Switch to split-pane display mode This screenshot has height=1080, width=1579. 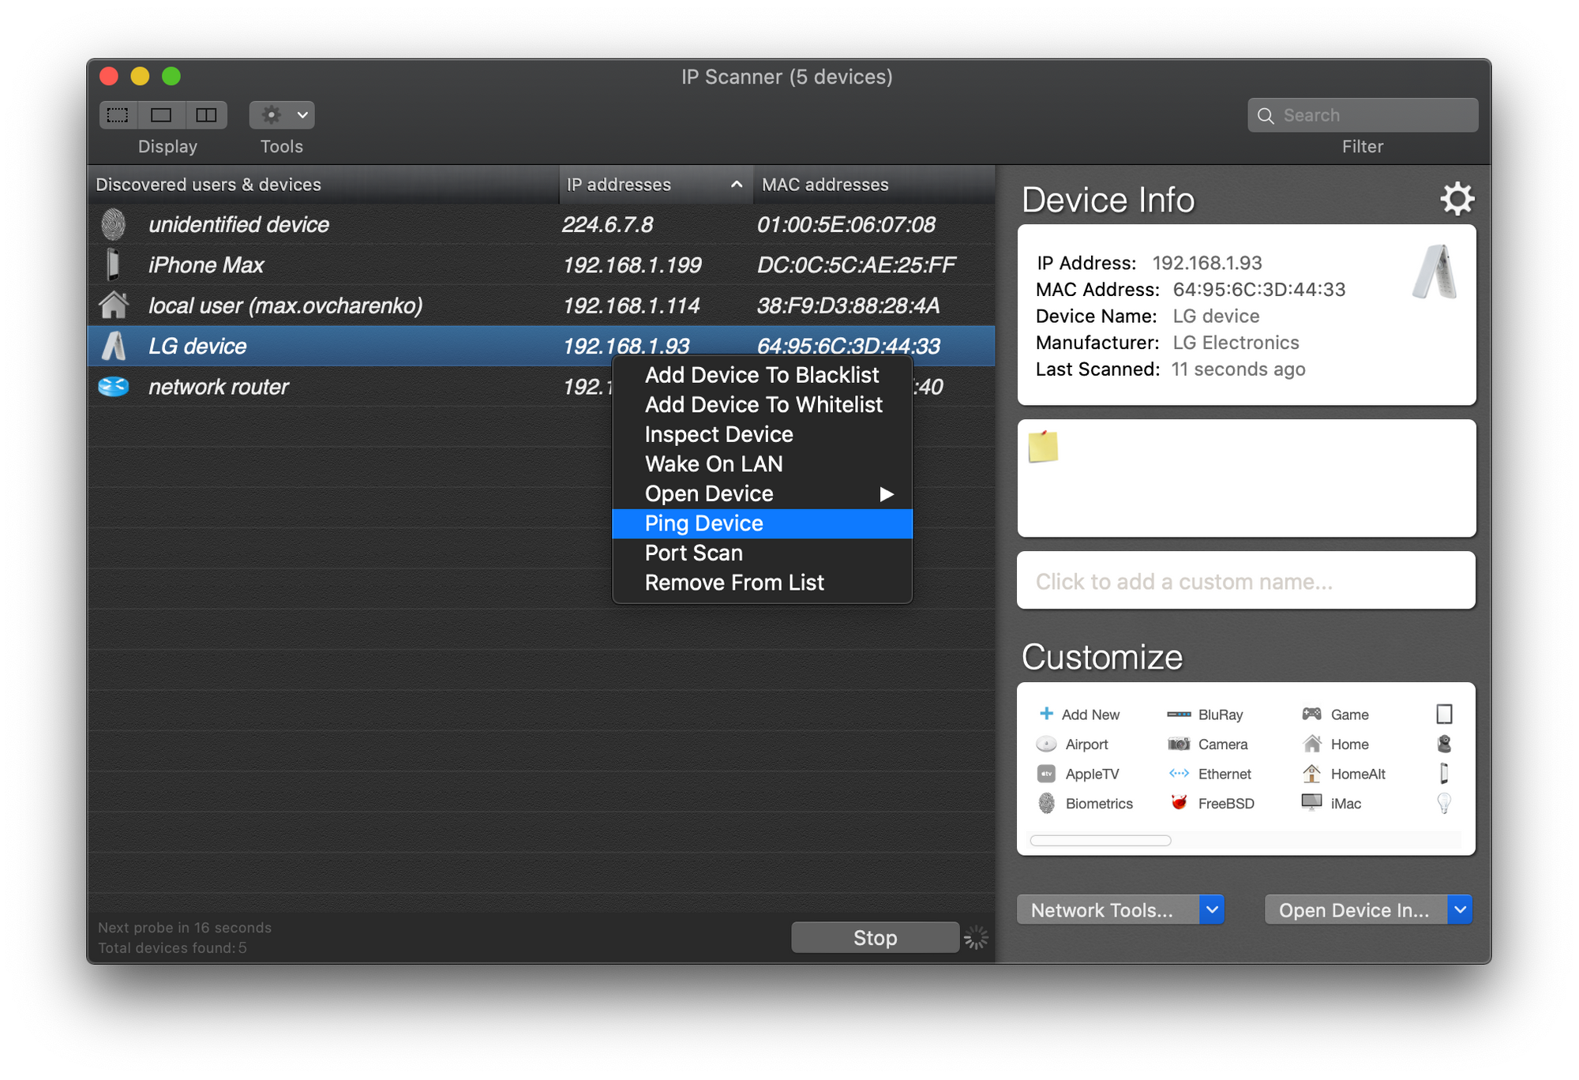206,115
